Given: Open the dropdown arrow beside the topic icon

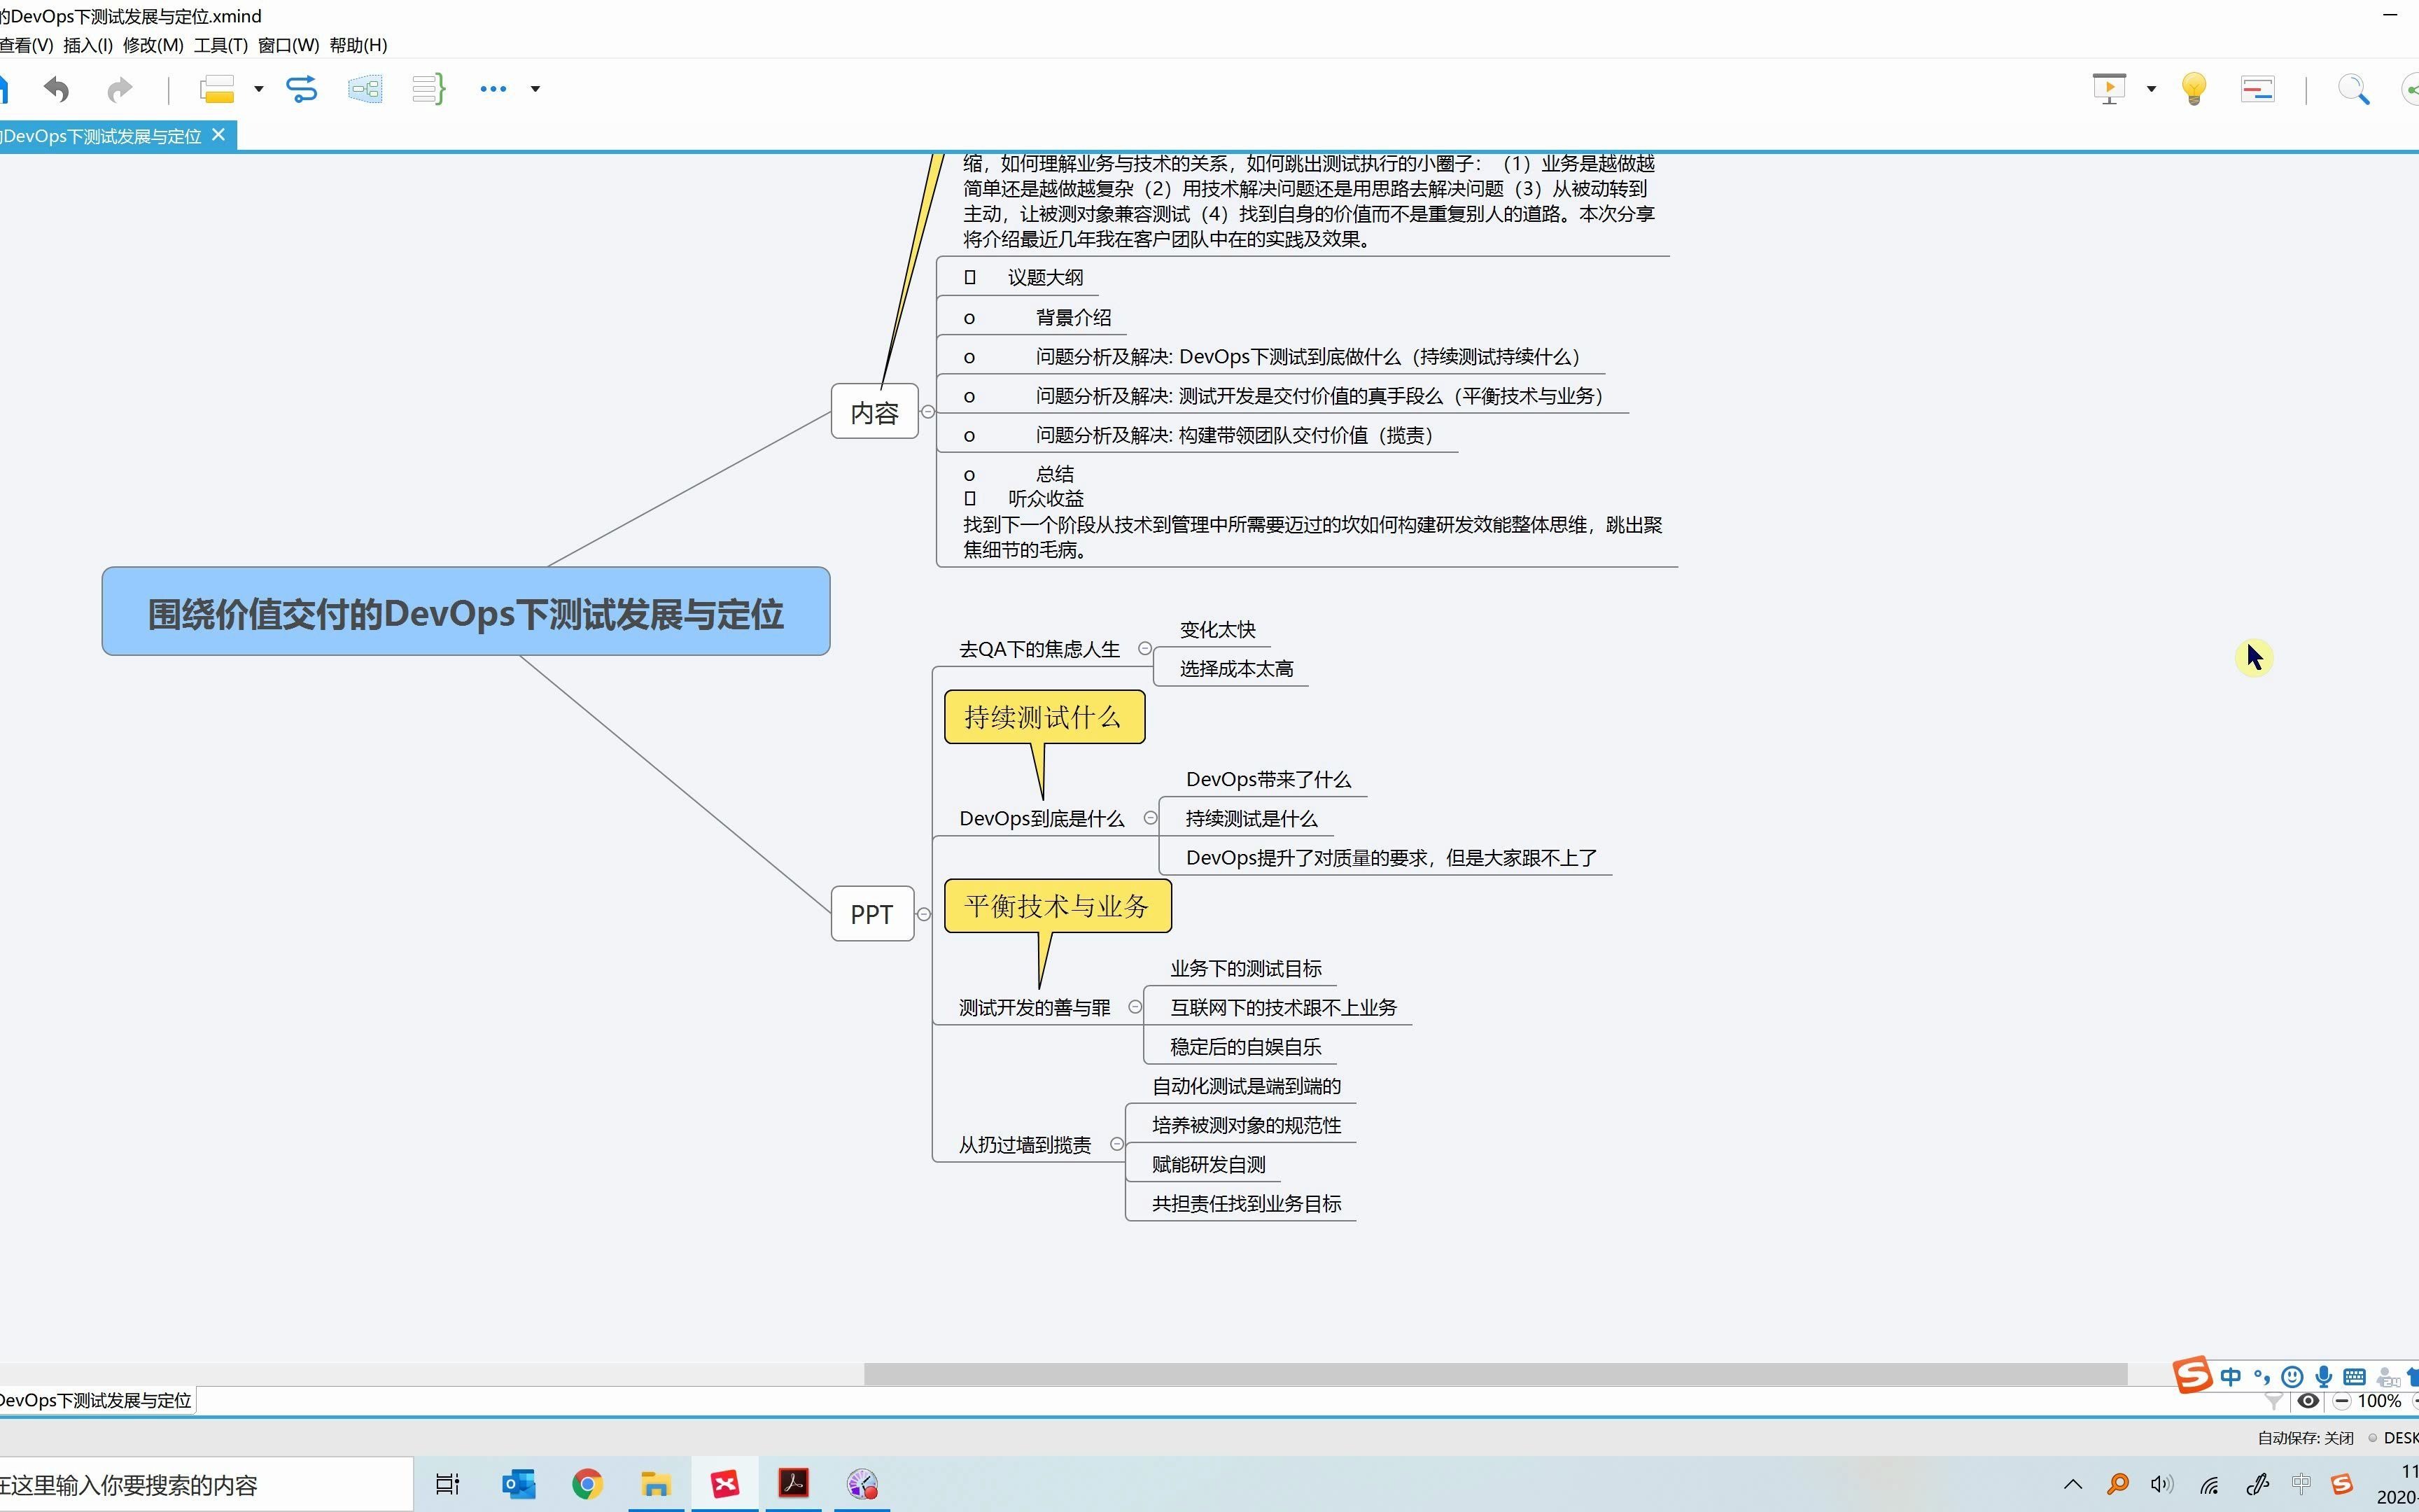Looking at the screenshot, I should (x=259, y=89).
